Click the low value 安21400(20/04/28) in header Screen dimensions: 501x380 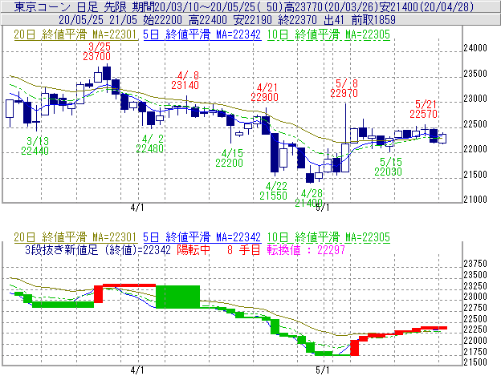point(426,6)
